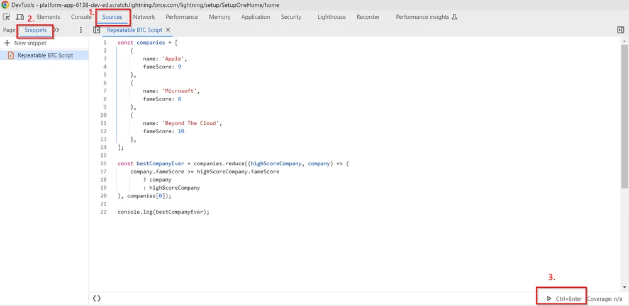The image size is (629, 306).
Task: Click the companies variable declaration
Action: pos(150,43)
